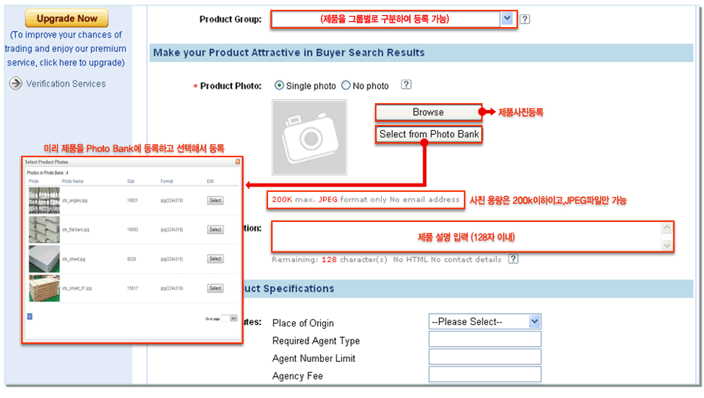Click the Agency Fee input field
Screen dimensions: 704x398
coord(484,374)
